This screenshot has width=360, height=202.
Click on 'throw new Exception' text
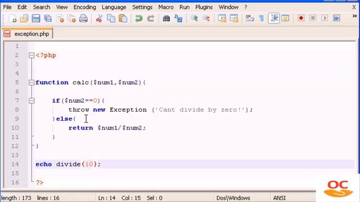pyautogui.click(x=107, y=110)
